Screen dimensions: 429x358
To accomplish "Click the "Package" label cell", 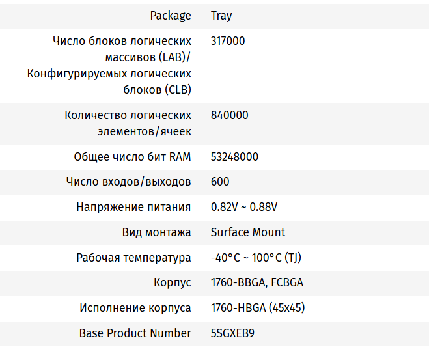I will click(x=171, y=16).
